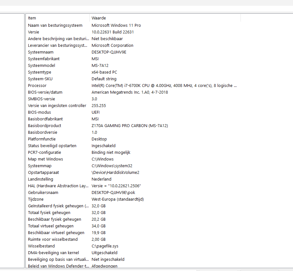Click the value 'Default string'
The image size is (293, 271).
pos(104,79)
